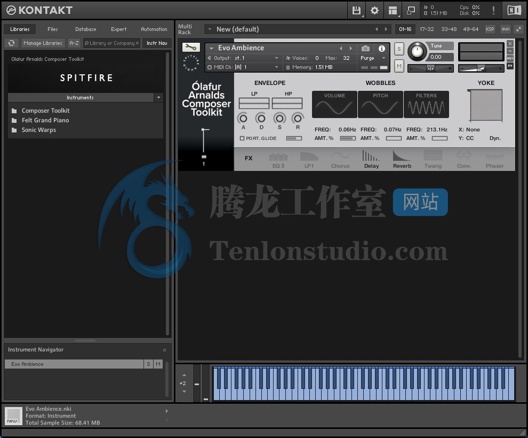The height and width of the screenshot is (438, 528).
Task: Open Kontakt options gear icon
Action: pos(374,11)
